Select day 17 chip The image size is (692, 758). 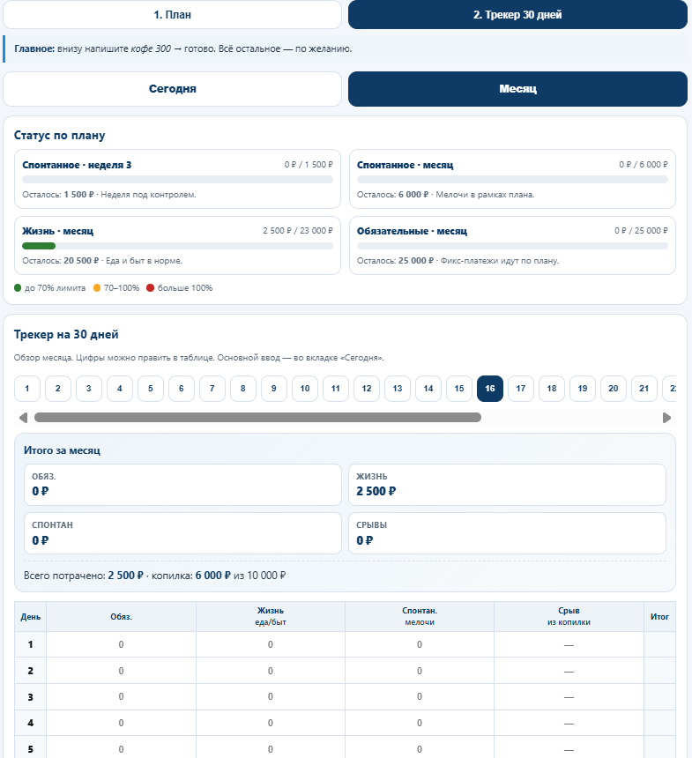coord(521,389)
